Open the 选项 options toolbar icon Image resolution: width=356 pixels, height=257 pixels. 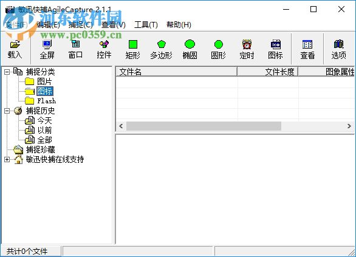(x=338, y=49)
